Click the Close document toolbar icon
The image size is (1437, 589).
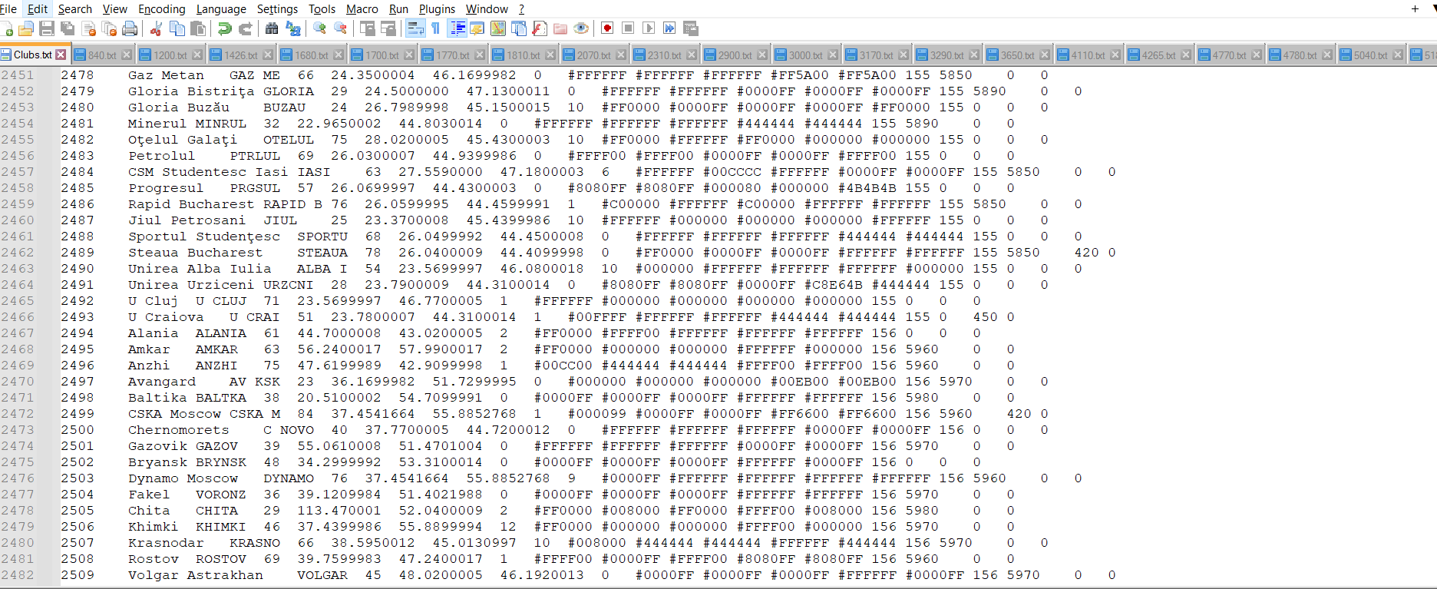tap(89, 29)
